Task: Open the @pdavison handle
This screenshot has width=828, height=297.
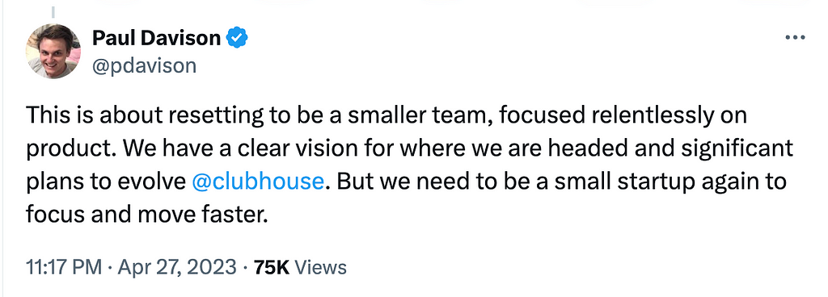Action: click(x=144, y=66)
